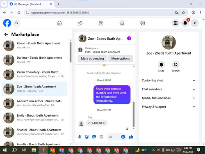205x154 pixels.
Task: Open the Windows notification center
Action: pos(198,150)
